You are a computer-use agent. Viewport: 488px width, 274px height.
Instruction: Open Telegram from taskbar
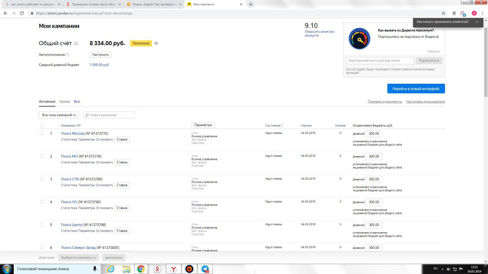(205, 269)
